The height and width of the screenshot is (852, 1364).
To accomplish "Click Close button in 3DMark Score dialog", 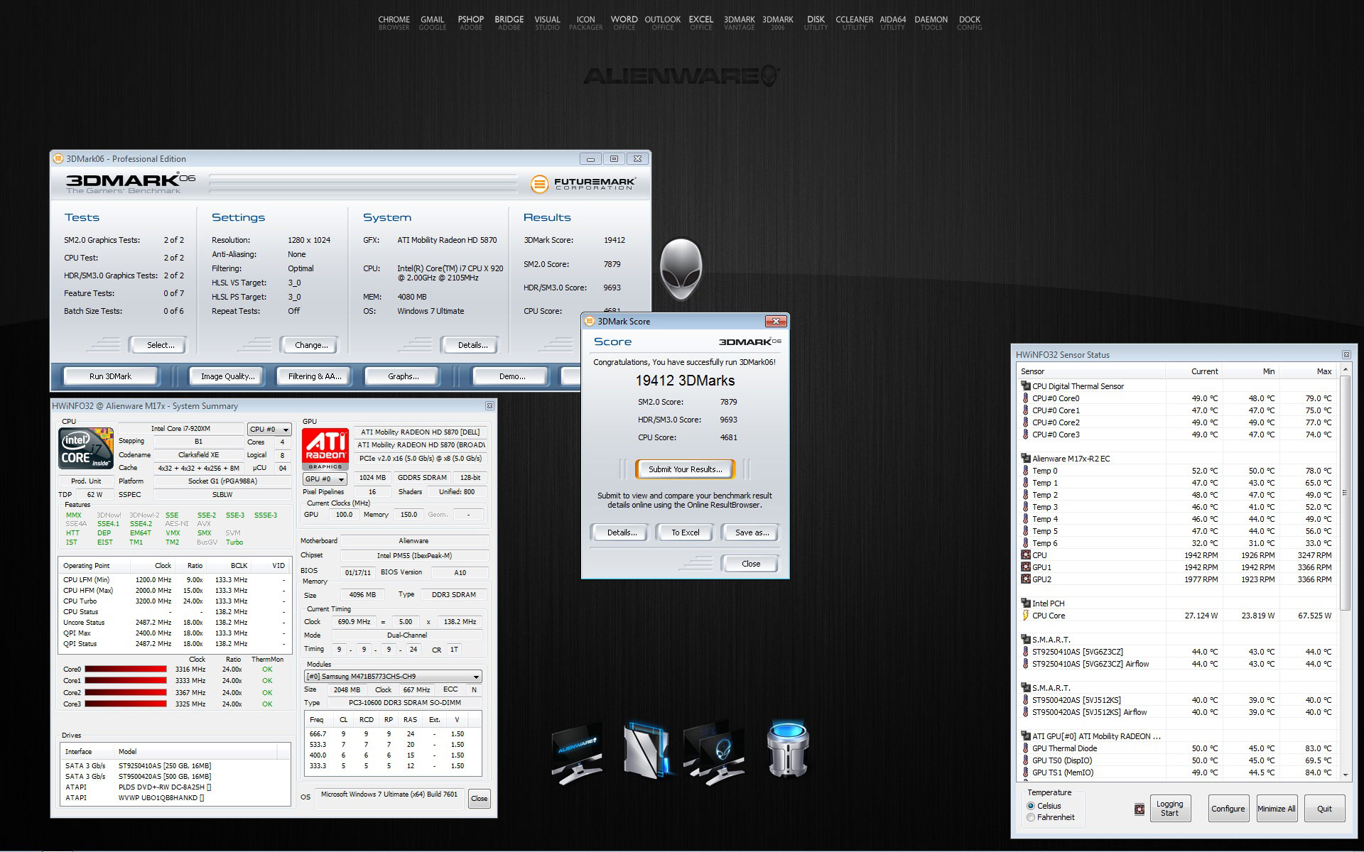I will tap(750, 564).
